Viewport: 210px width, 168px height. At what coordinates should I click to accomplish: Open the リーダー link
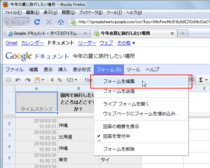[87, 43]
